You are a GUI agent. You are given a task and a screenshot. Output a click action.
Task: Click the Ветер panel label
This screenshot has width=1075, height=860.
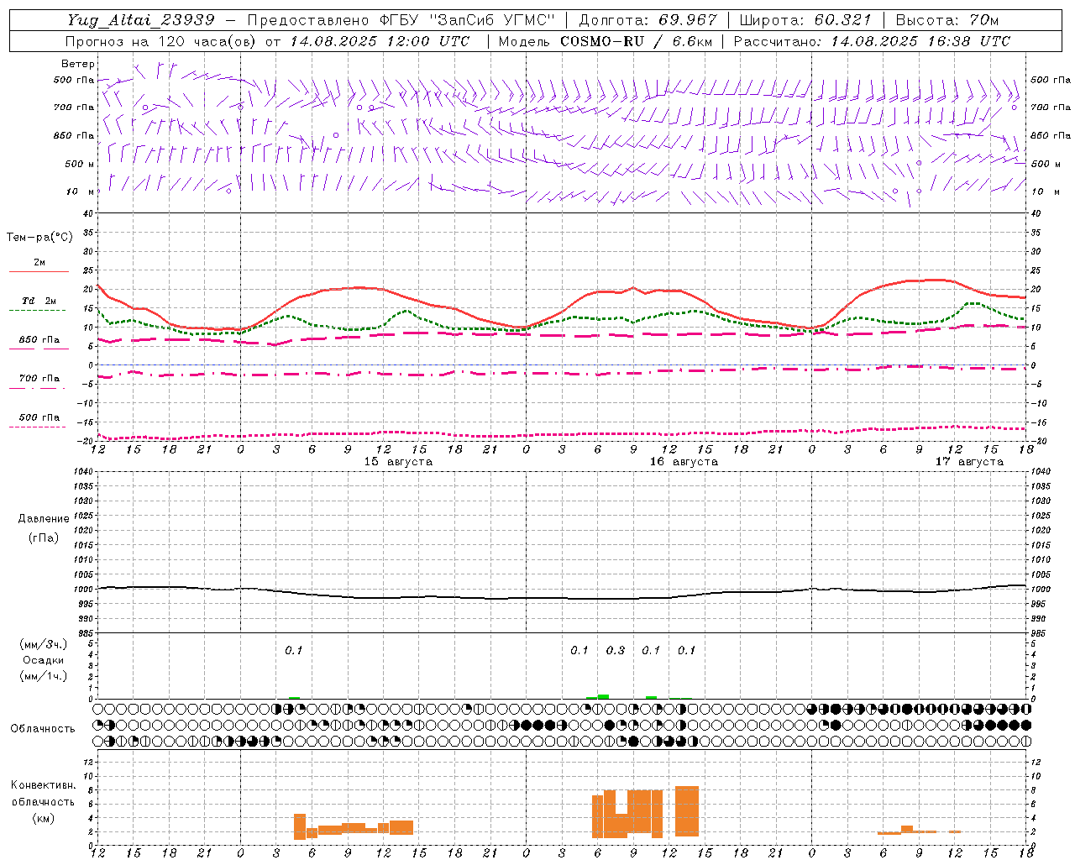click(x=78, y=64)
